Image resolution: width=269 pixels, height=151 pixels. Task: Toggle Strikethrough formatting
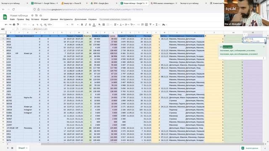[x=90, y=25]
